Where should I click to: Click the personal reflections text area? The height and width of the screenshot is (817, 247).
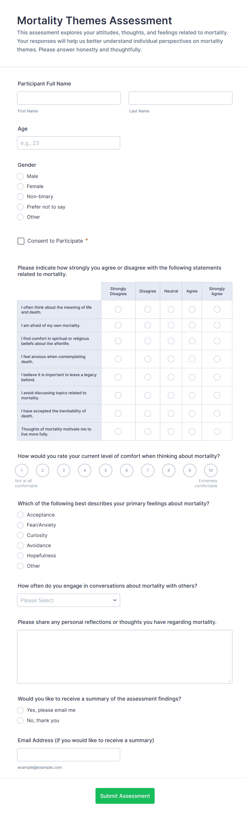[x=125, y=657]
